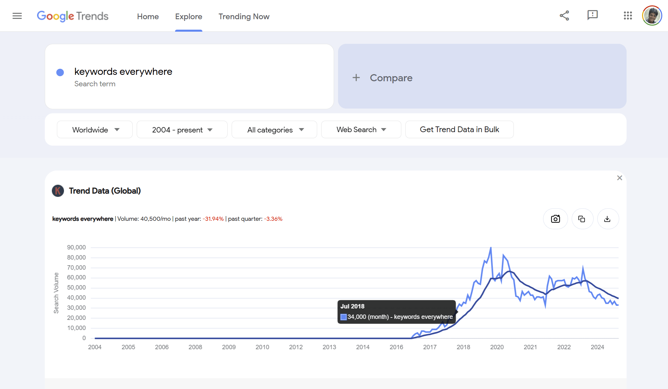Open the 2004 - present time range dropdown
Screen dimensions: 668x389
(x=182, y=130)
